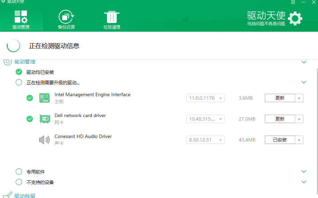The height and width of the screenshot is (198, 318).
Task: Click 更新 for Intel Management Engine Interface
Action: 280,98
